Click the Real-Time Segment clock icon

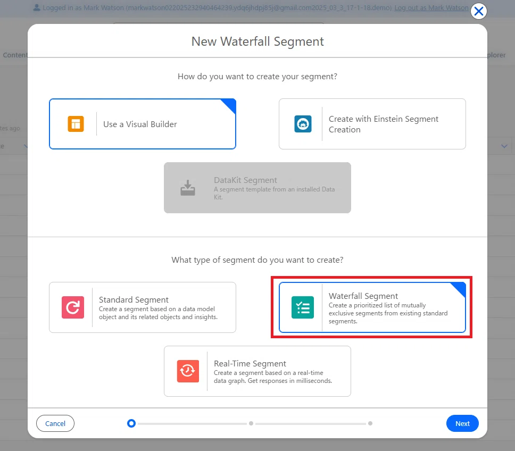tap(188, 371)
